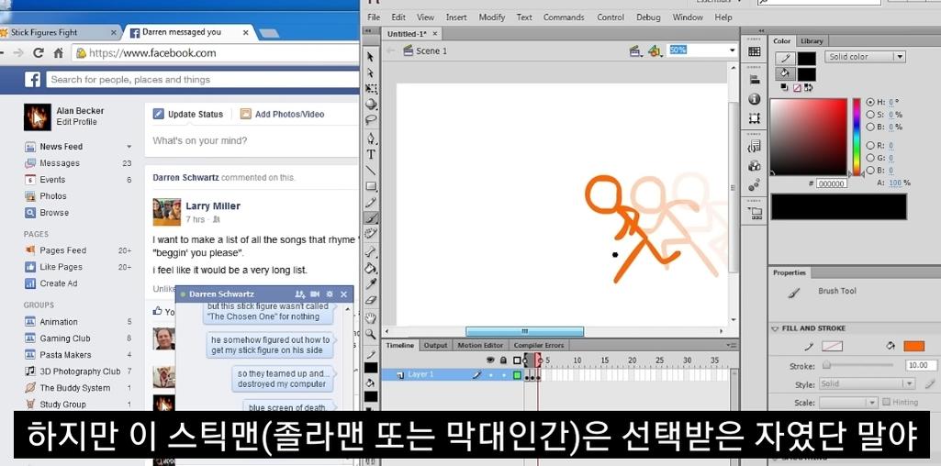Toggle the Hinting checkbox

887,402
